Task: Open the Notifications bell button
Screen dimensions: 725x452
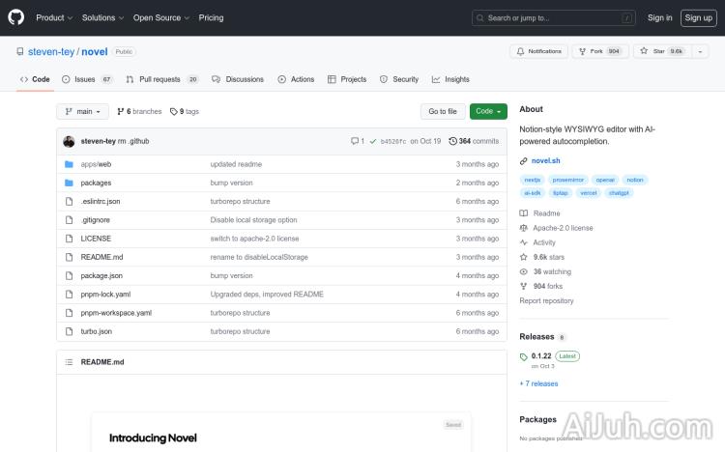Action: click(x=539, y=51)
